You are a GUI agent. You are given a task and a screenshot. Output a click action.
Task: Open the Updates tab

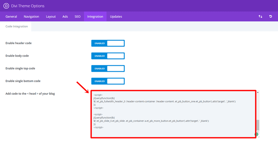(x=116, y=17)
